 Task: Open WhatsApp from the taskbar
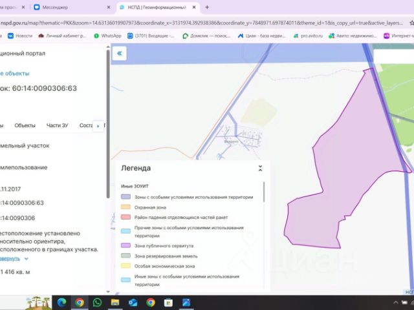97,302
